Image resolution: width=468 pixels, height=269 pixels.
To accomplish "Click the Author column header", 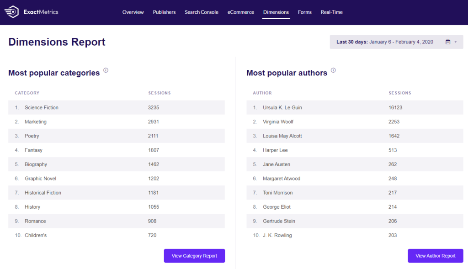I will (262, 93).
